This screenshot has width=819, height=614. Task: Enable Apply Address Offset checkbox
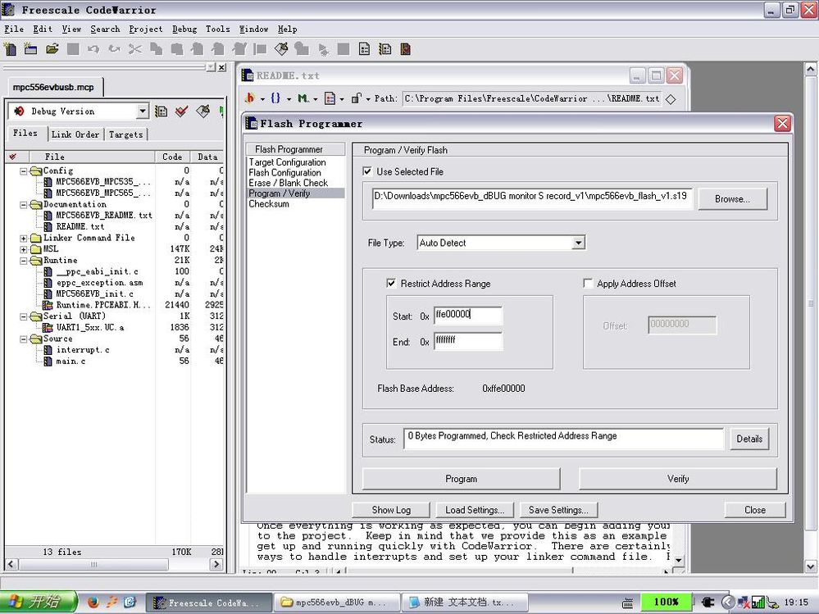tap(588, 283)
